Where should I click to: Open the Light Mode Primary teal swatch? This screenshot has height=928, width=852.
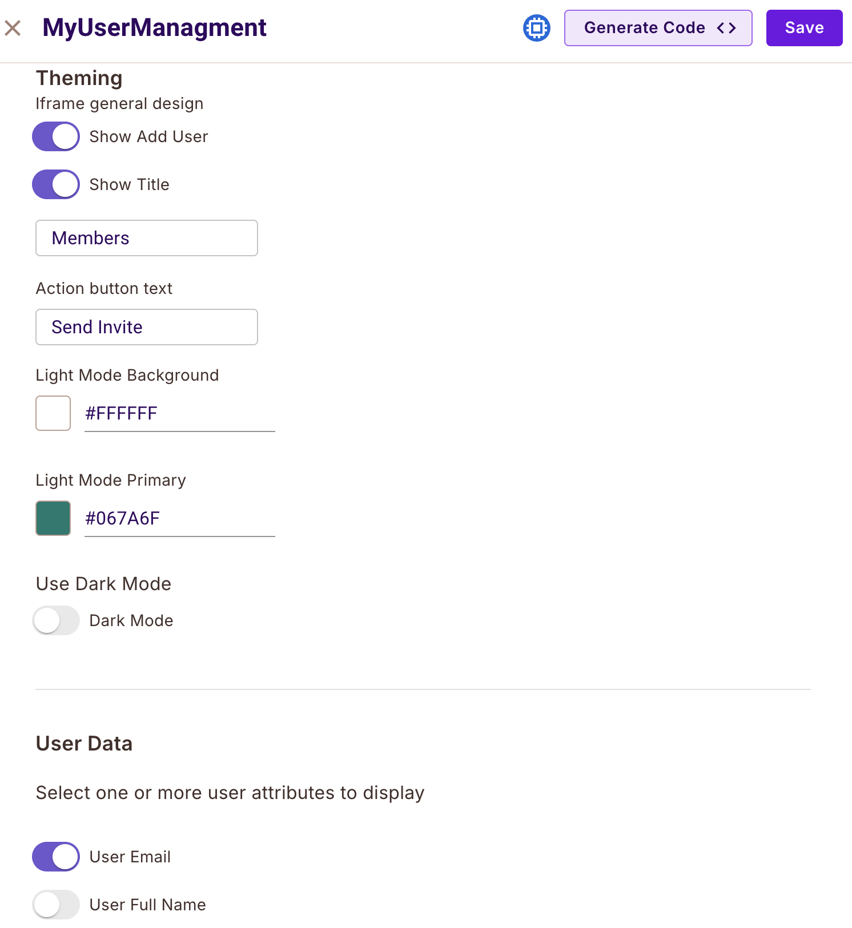point(53,518)
